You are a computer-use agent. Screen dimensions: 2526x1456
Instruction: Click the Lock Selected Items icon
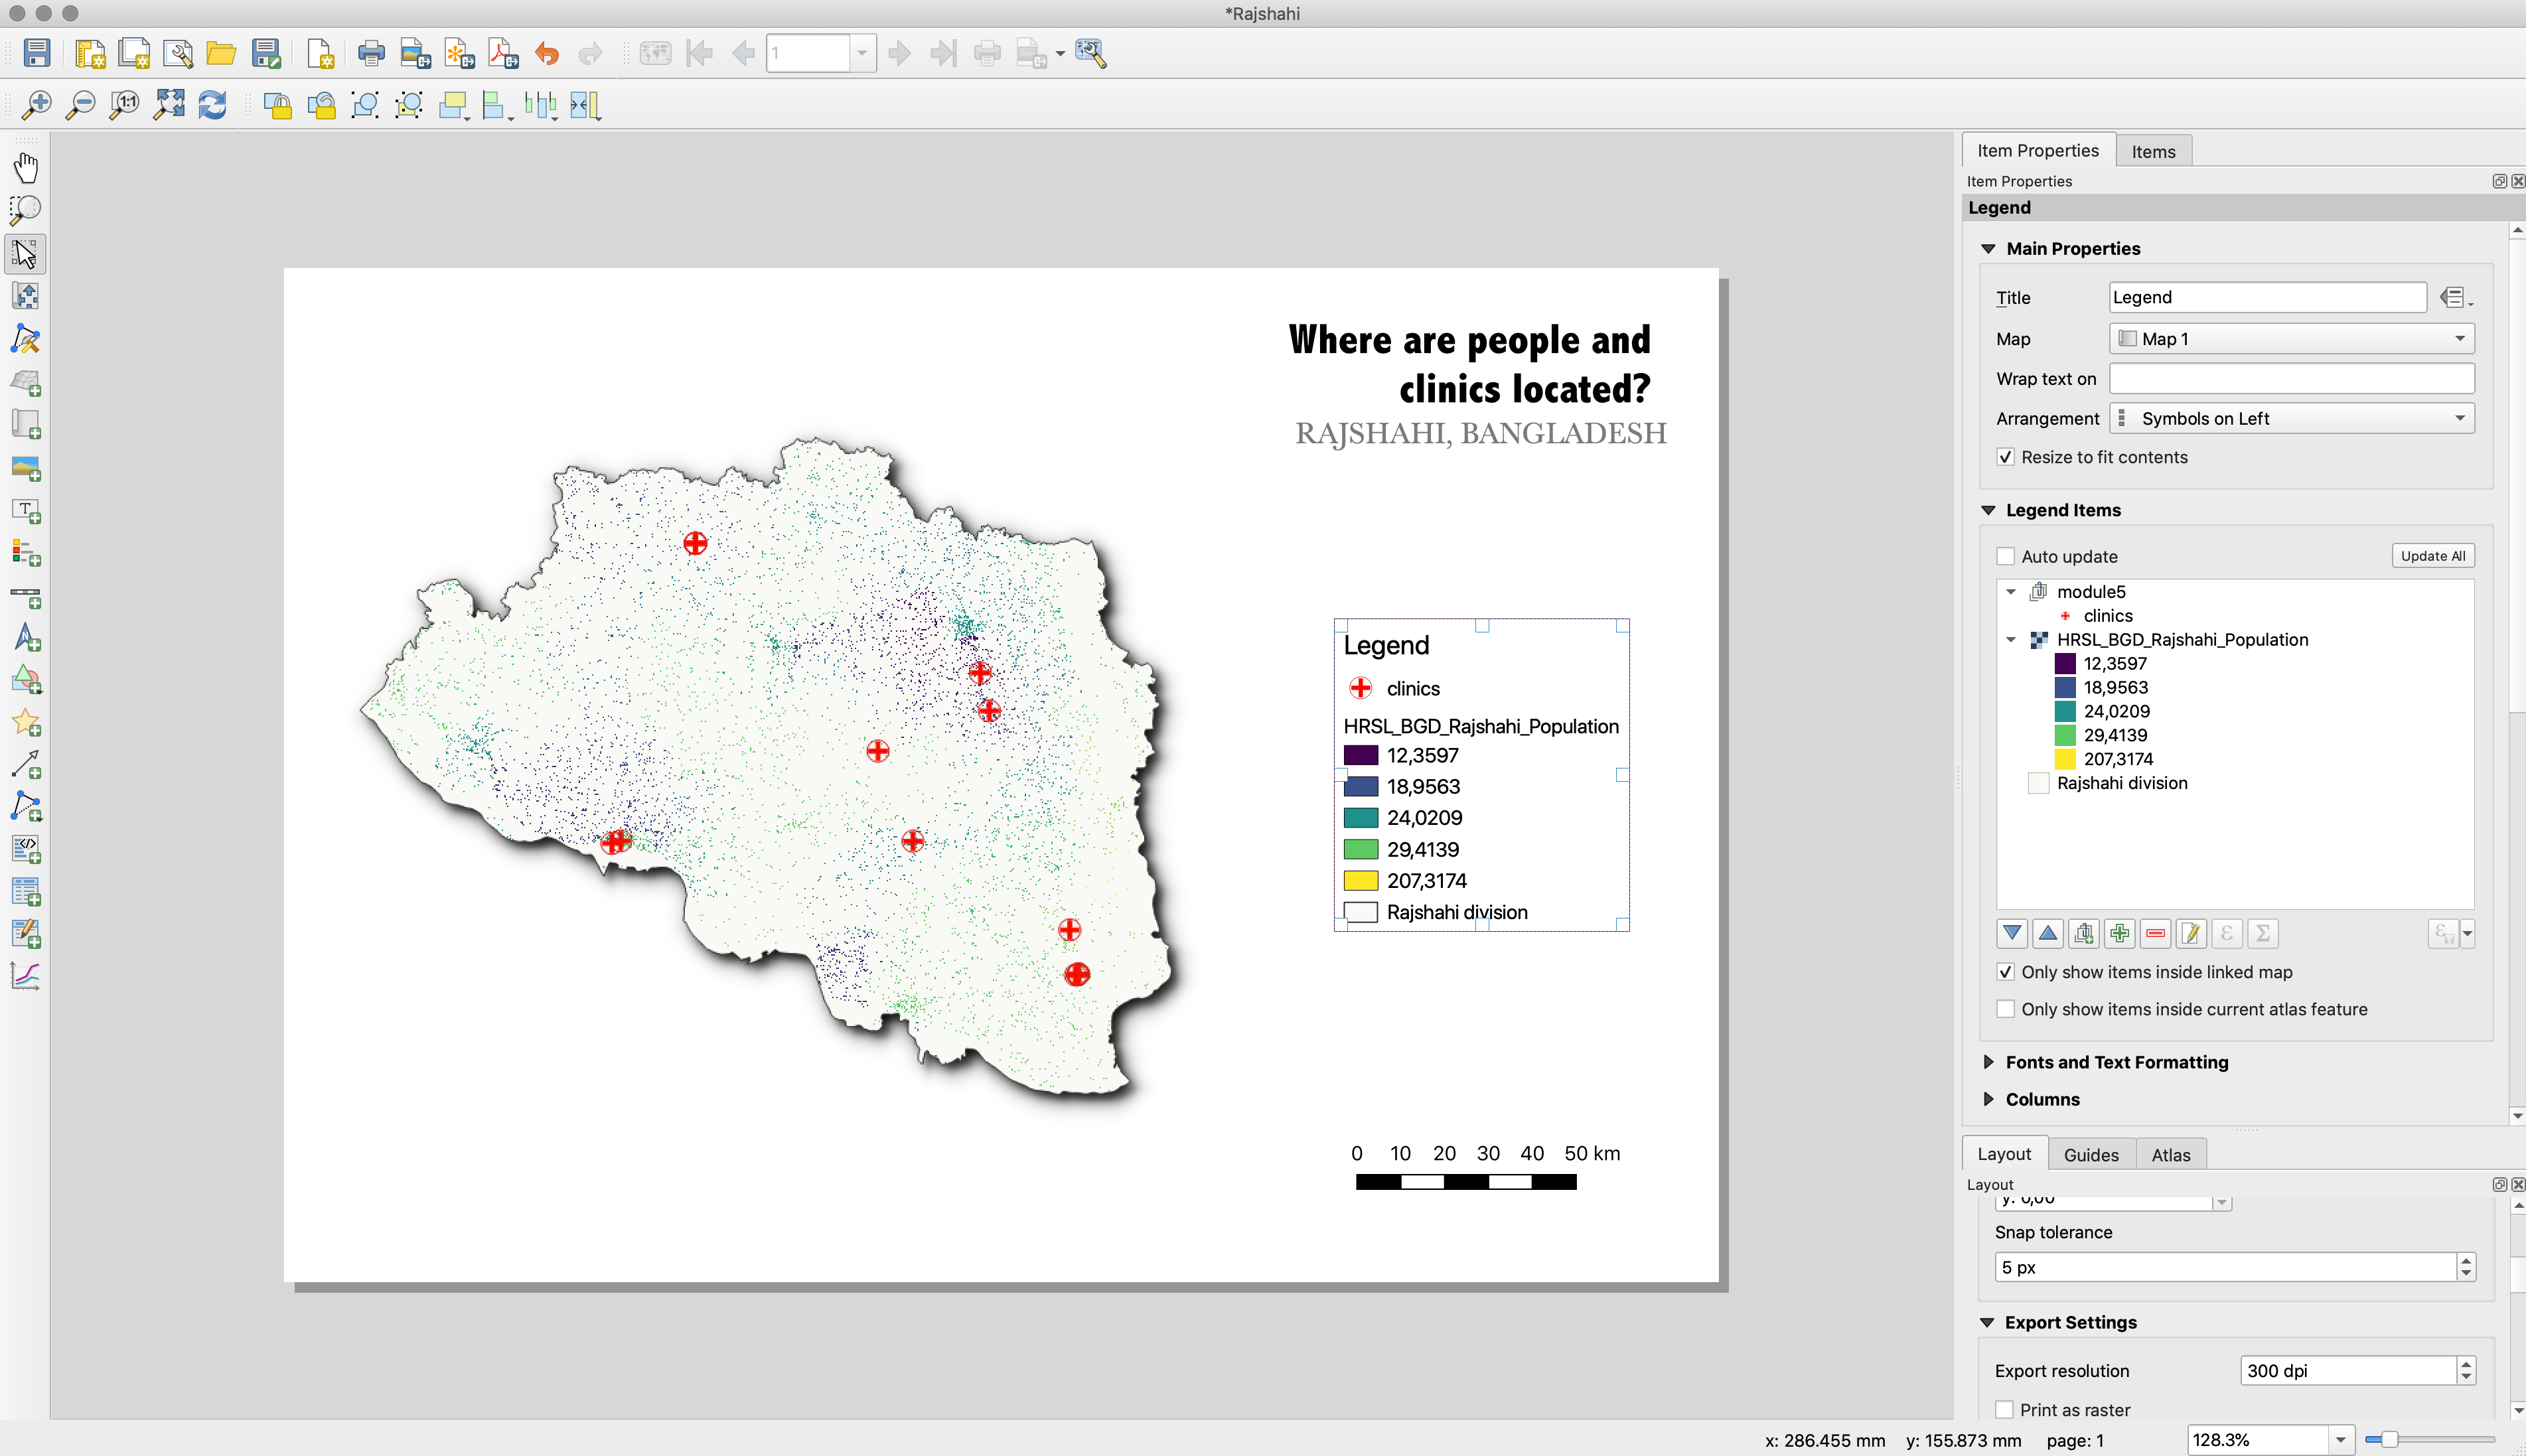click(277, 104)
